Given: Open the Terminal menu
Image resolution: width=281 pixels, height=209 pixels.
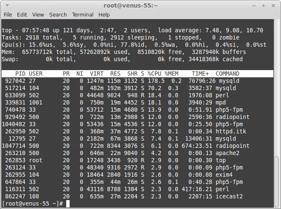Looking at the screenshot, I should coord(83,14).
